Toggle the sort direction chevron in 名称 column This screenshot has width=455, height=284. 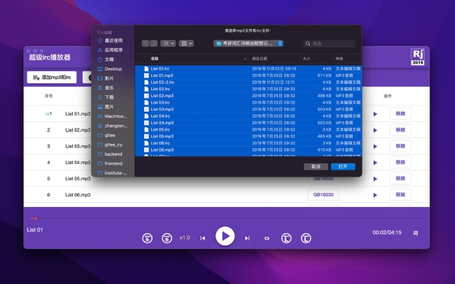coord(245,59)
